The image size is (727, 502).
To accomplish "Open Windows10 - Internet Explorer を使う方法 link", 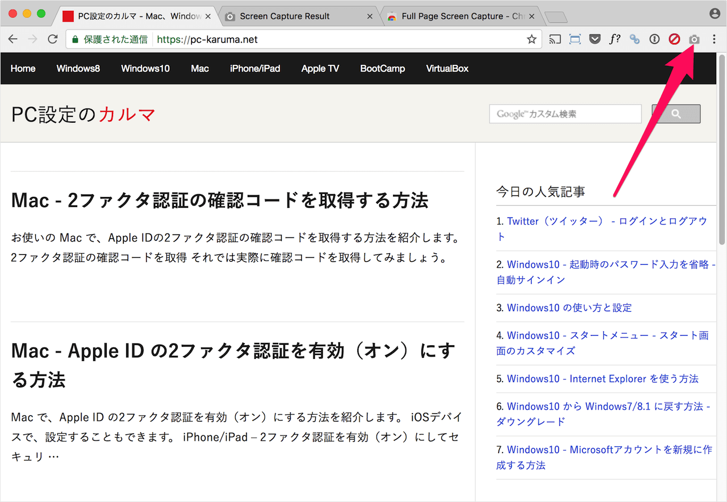I will click(x=603, y=379).
